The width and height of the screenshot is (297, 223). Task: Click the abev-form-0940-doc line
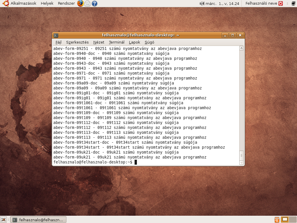(111, 53)
